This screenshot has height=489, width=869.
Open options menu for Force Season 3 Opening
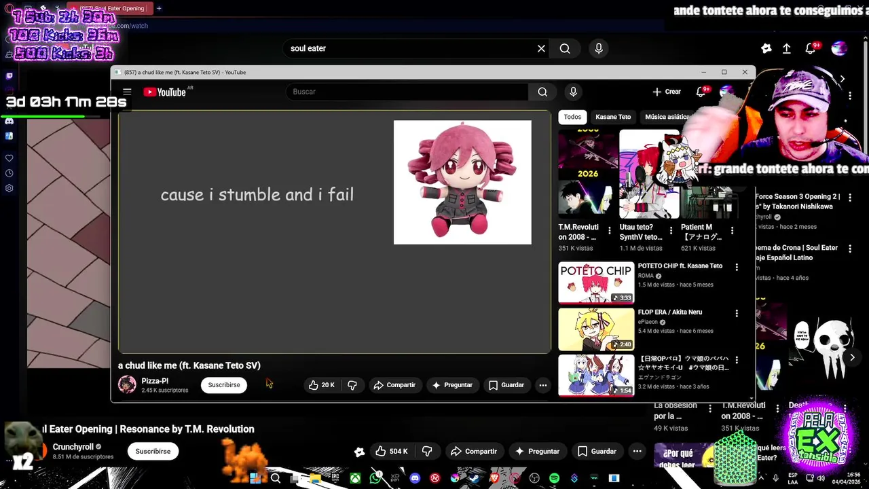pos(849,198)
